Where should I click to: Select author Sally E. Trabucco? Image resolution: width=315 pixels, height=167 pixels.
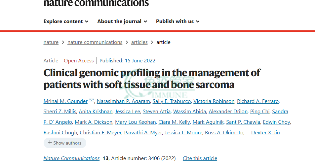172,101
